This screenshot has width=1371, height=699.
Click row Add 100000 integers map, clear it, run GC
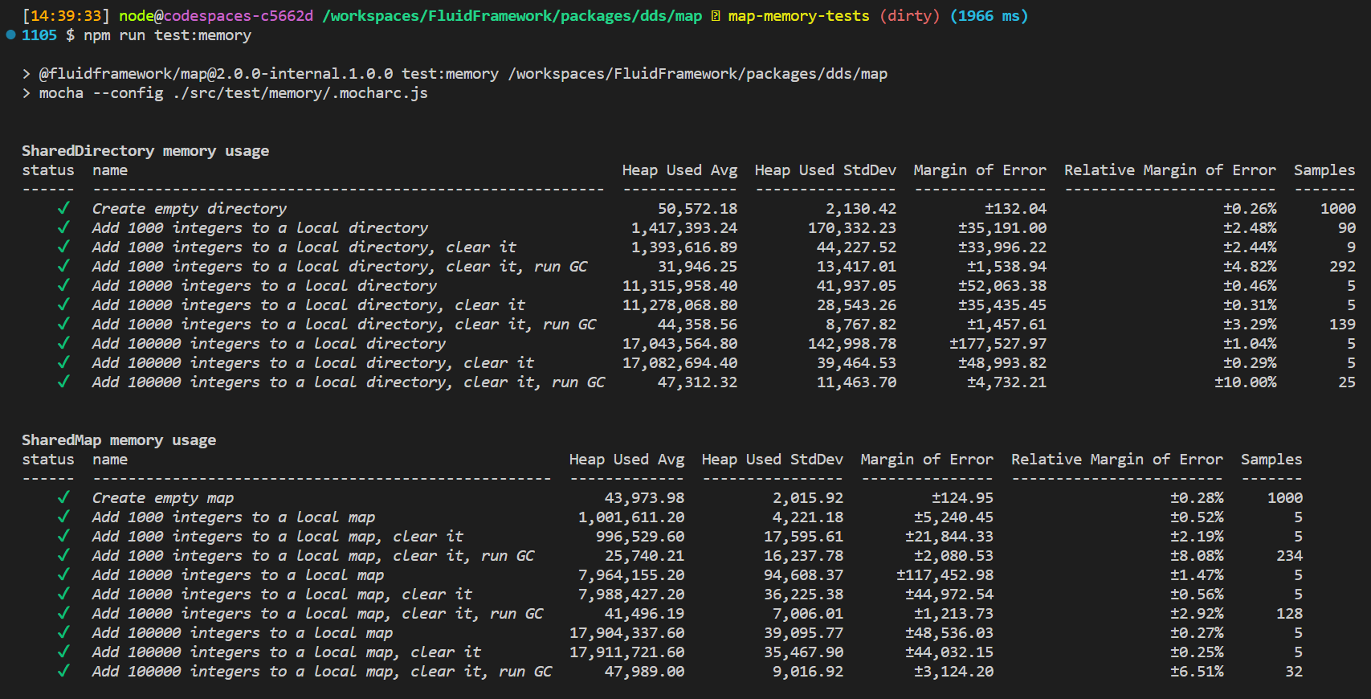pos(662,672)
